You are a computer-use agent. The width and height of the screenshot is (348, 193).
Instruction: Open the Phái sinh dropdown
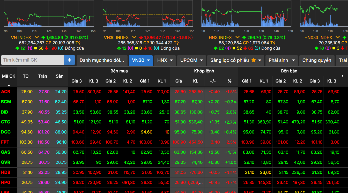click(x=282, y=60)
